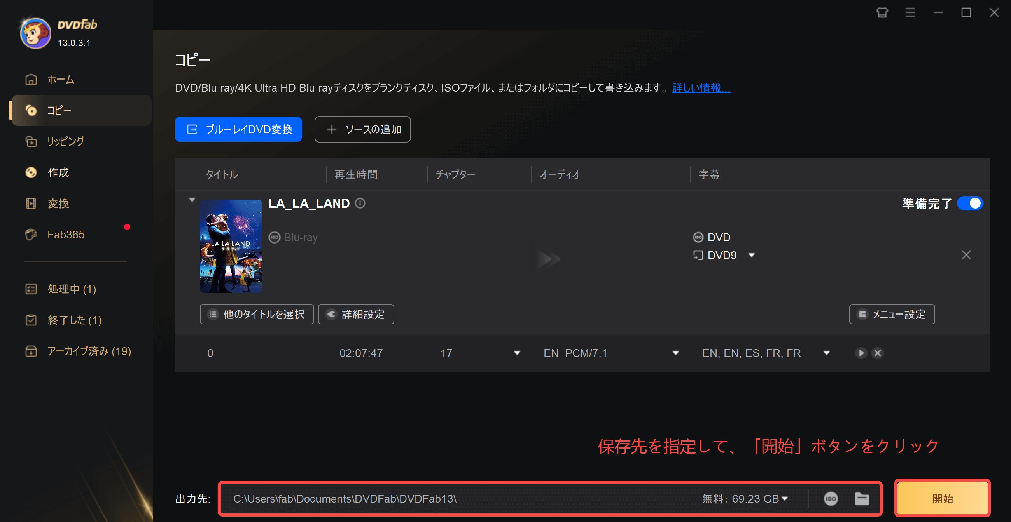Collapse the LA_LA_LAND source row arrow
Viewport: 1011px width, 522px height.
click(x=192, y=200)
